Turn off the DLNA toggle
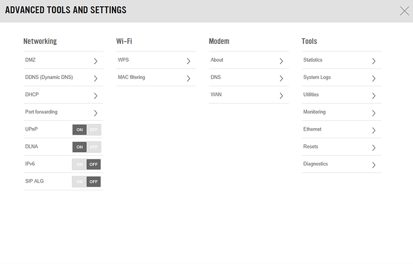413x264 pixels. point(93,147)
